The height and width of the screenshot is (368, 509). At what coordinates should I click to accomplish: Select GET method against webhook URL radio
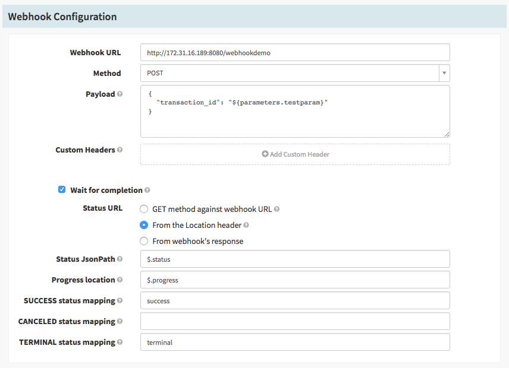coord(144,209)
